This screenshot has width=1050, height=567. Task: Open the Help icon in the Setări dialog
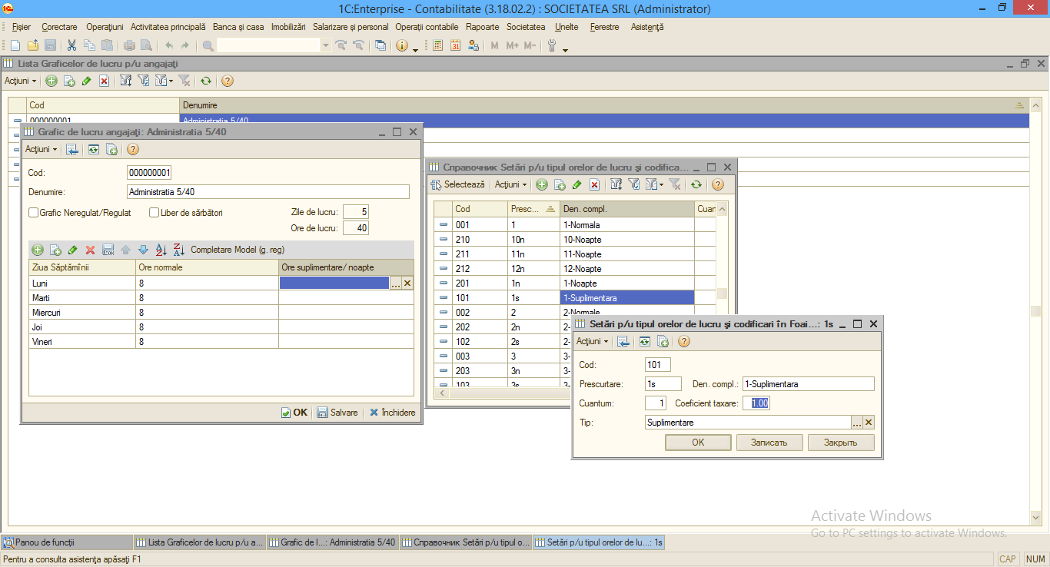(683, 341)
